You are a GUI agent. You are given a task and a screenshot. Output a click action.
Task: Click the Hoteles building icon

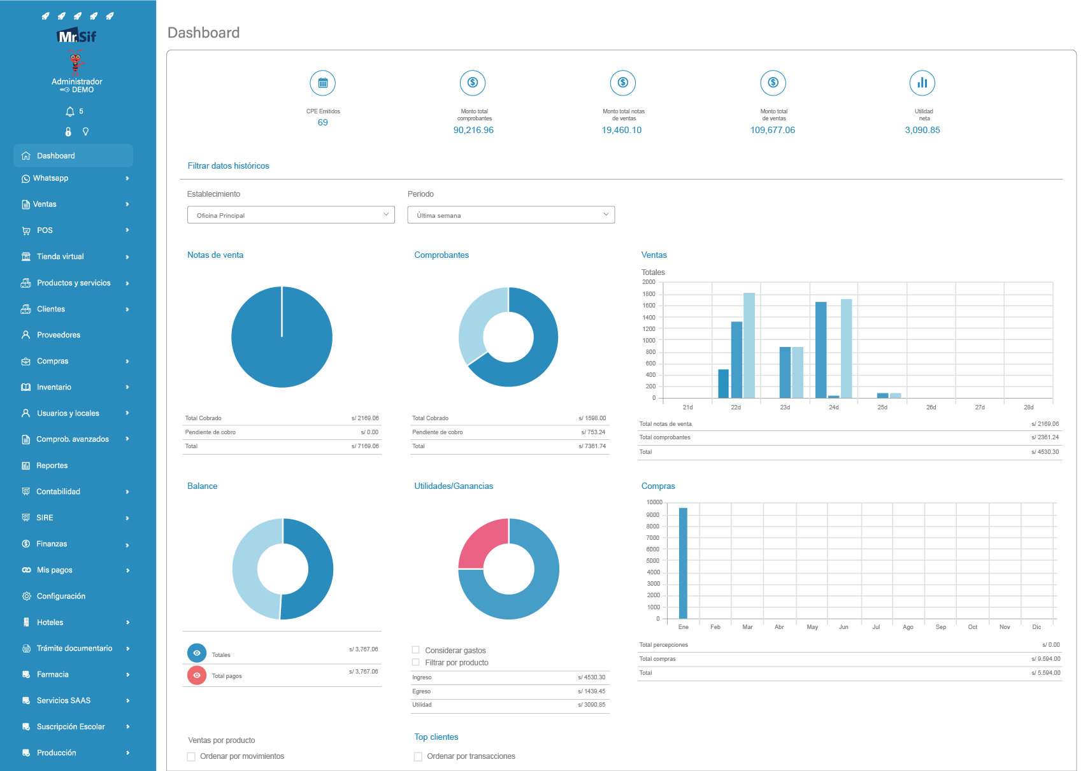[x=26, y=622]
